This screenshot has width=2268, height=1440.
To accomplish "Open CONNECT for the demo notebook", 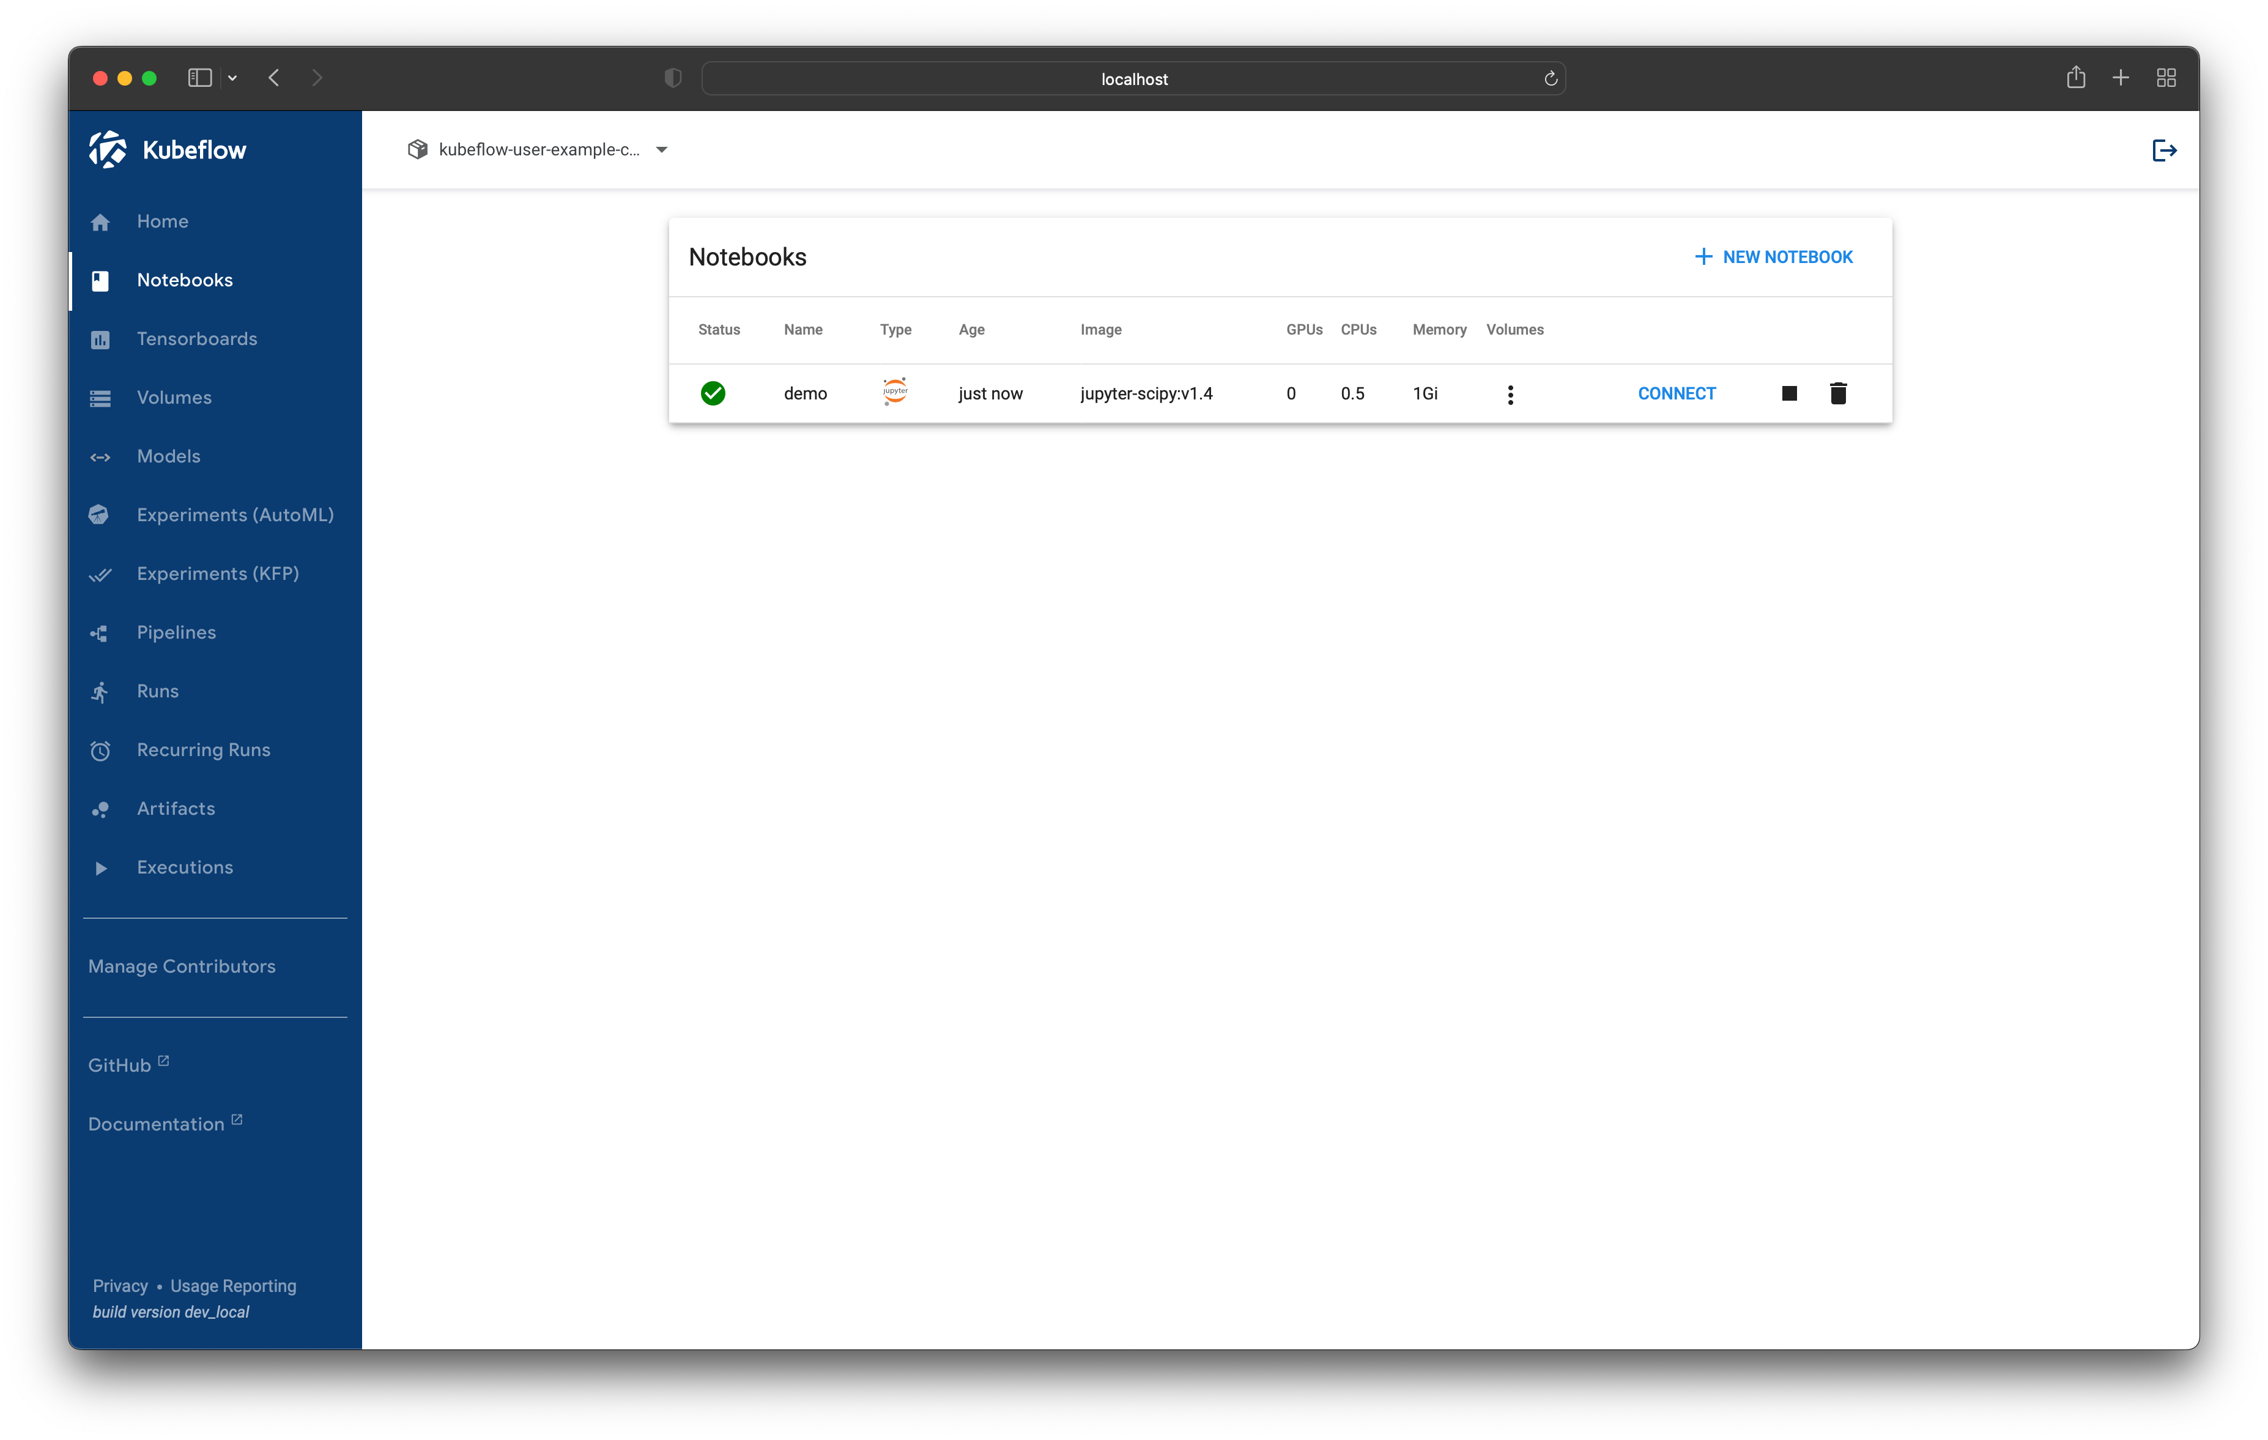I will point(1677,393).
